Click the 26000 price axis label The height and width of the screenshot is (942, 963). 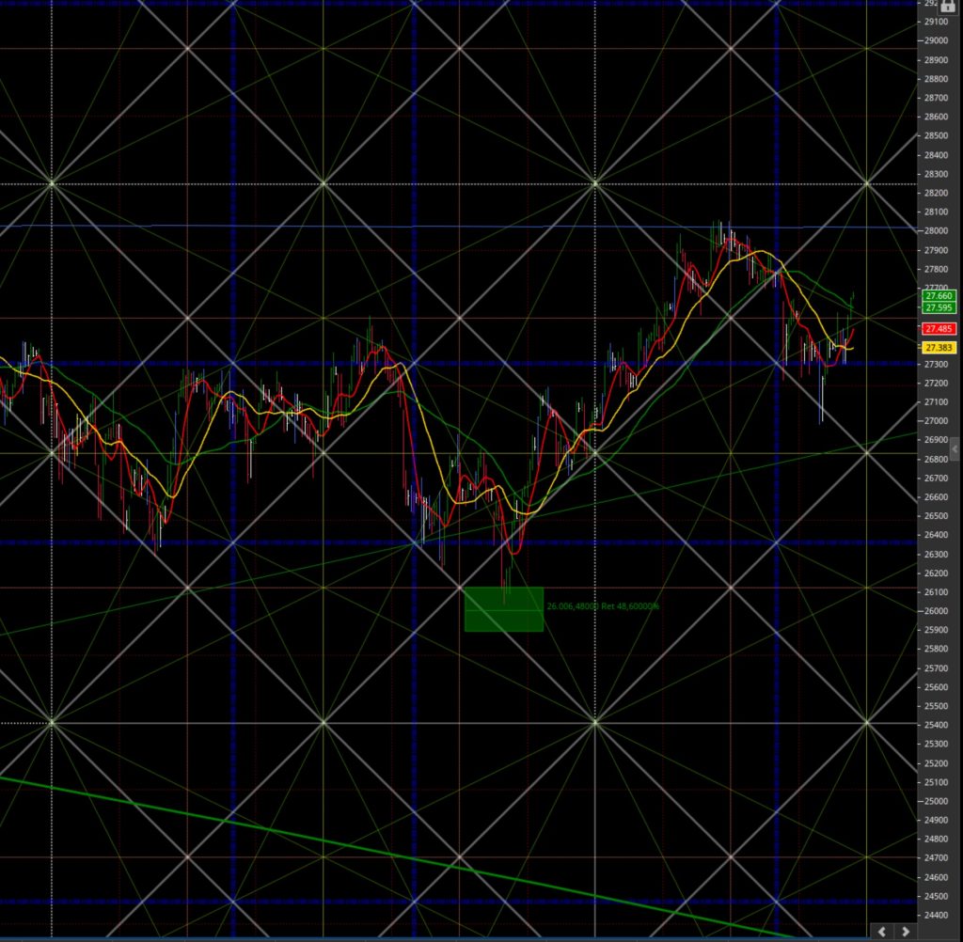[936, 611]
